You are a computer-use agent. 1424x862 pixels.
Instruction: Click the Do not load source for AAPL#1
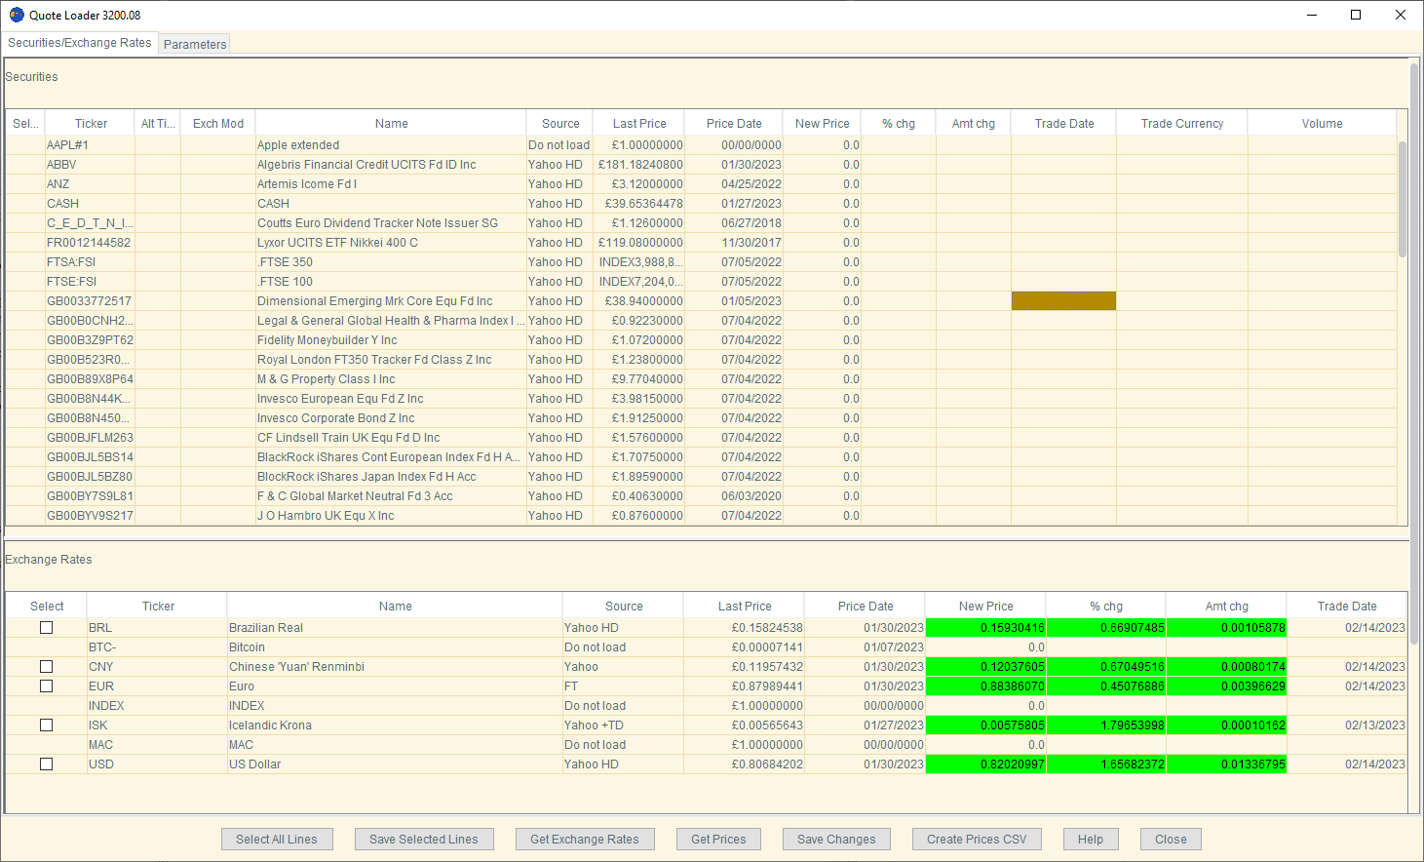coord(559,145)
